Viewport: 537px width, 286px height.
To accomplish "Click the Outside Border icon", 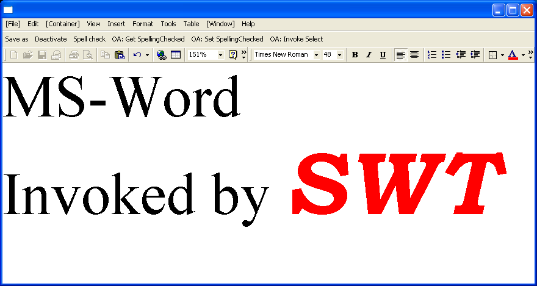I will 492,55.
